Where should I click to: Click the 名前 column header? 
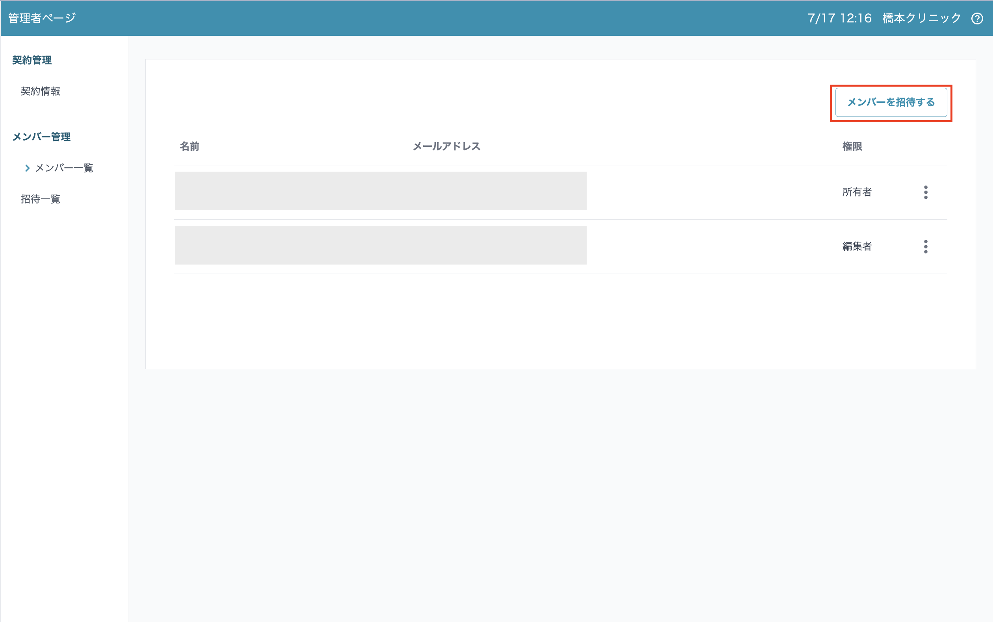pyautogui.click(x=189, y=146)
